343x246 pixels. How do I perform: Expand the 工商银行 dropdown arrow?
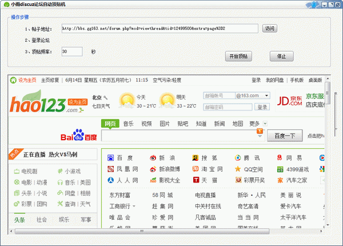(134, 206)
